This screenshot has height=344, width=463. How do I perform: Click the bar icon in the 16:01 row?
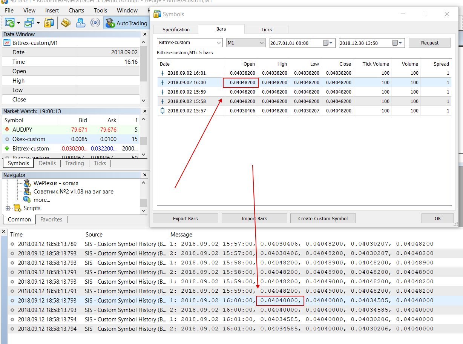coord(163,73)
